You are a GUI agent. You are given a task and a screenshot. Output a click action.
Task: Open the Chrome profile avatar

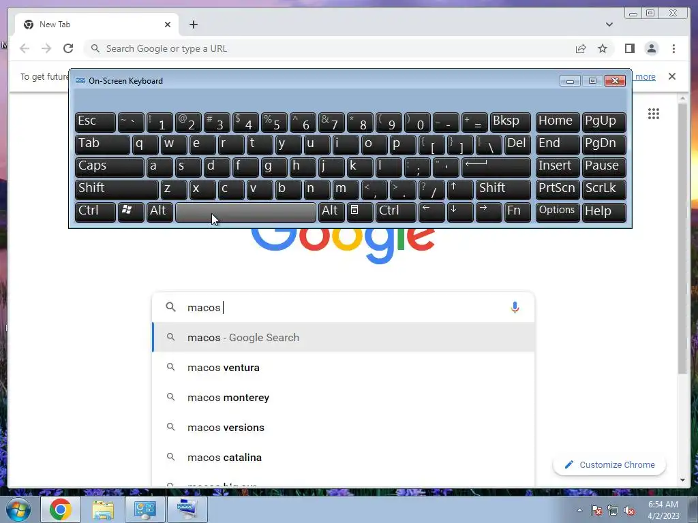[651, 48]
